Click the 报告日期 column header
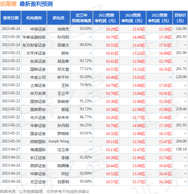This screenshot has width=188, height=194. [11, 18]
